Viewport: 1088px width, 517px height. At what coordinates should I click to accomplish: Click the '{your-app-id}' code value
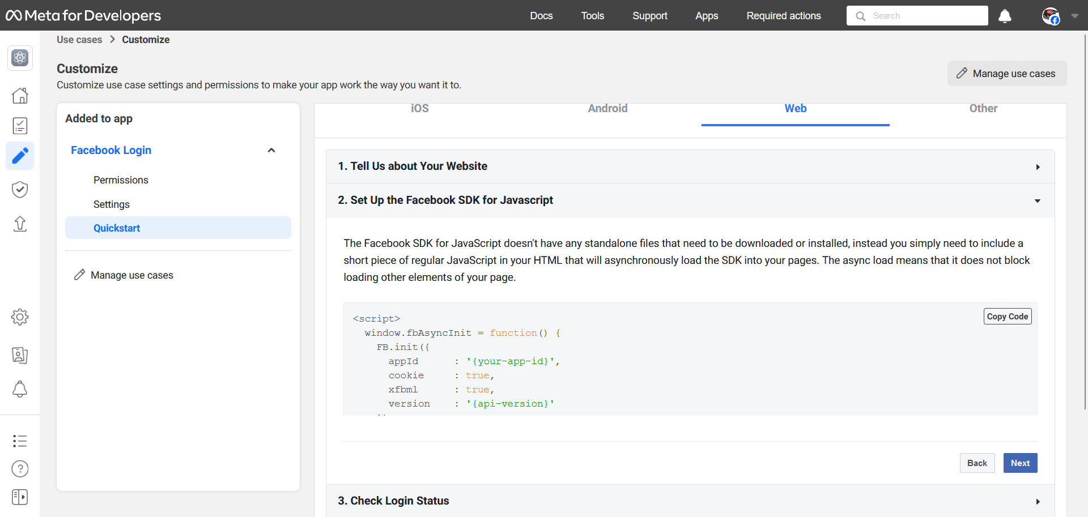coord(510,361)
